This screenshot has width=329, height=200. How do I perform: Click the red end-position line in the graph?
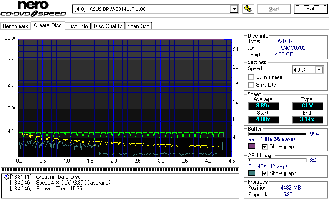[224, 98]
